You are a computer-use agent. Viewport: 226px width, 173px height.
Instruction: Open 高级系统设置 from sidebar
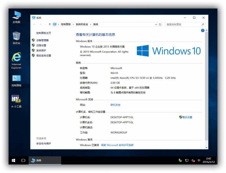pos(43,56)
